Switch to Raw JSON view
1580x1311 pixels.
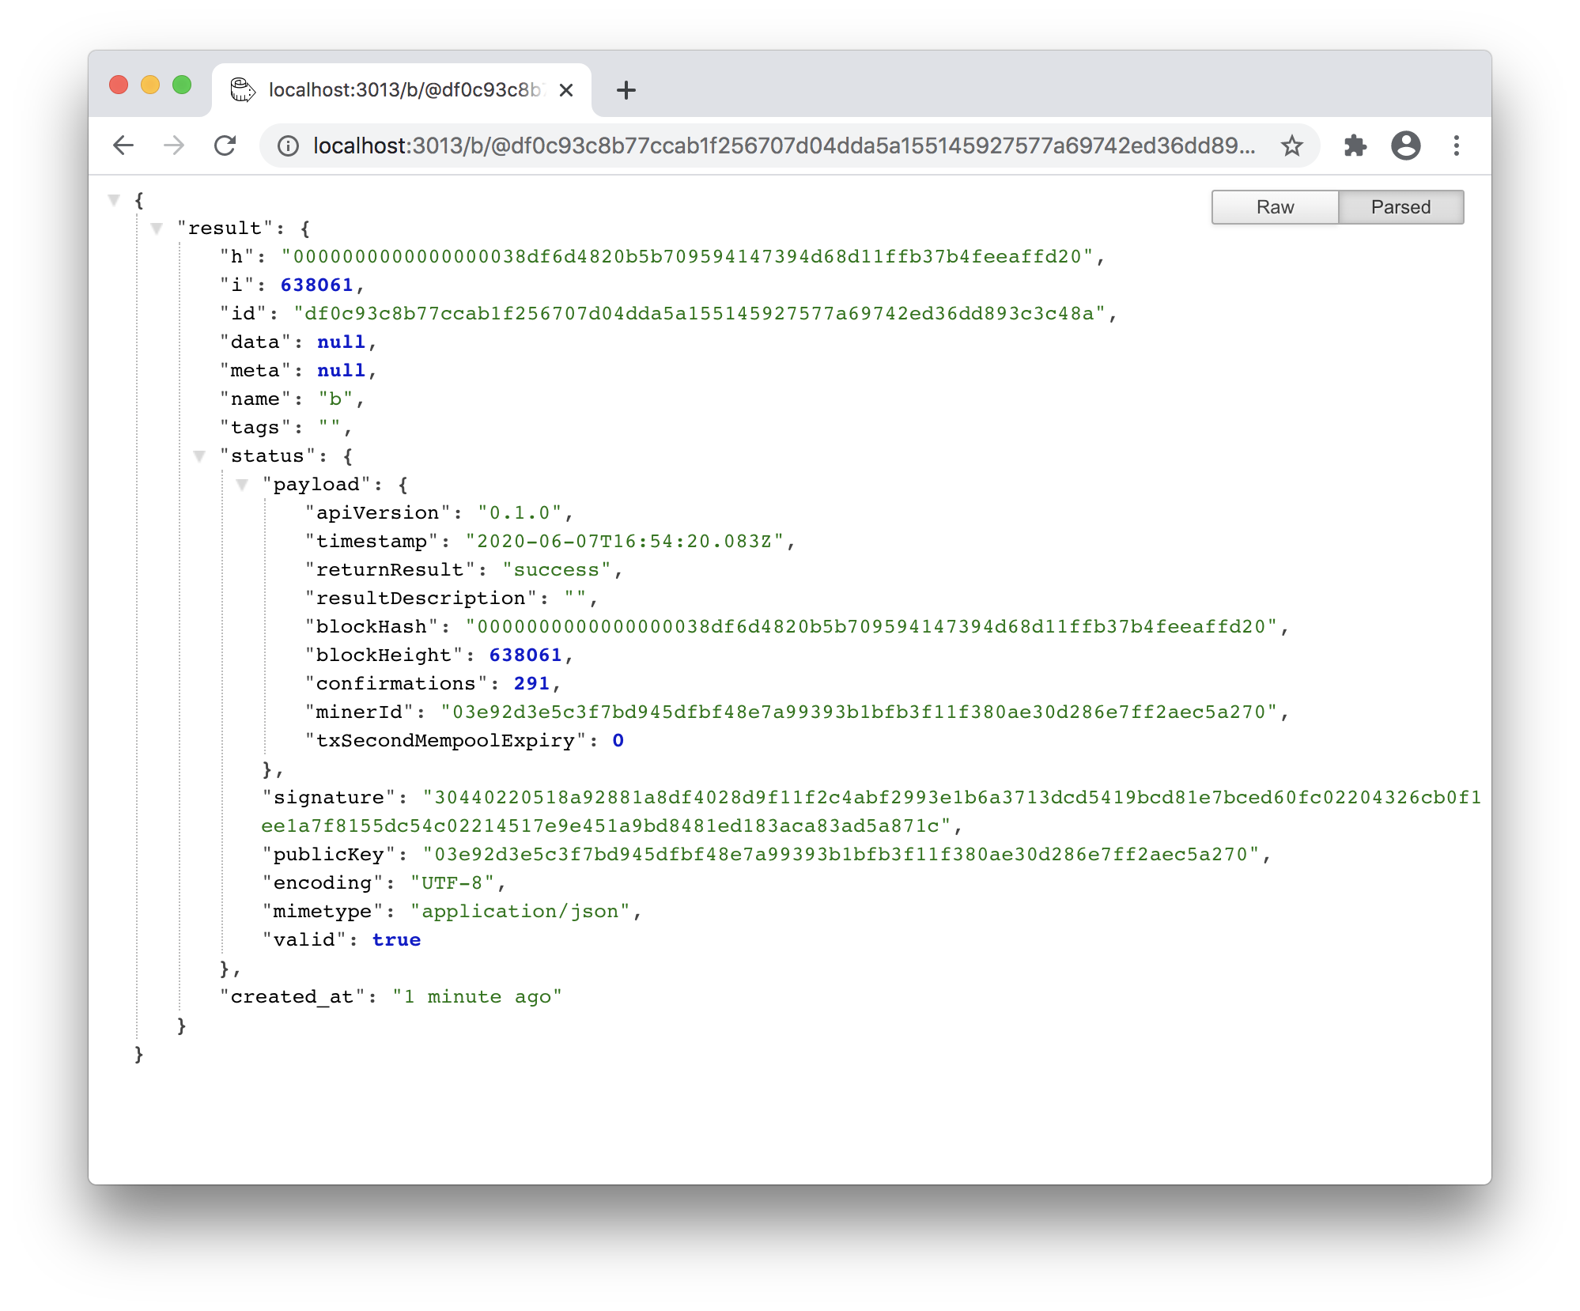(x=1275, y=207)
